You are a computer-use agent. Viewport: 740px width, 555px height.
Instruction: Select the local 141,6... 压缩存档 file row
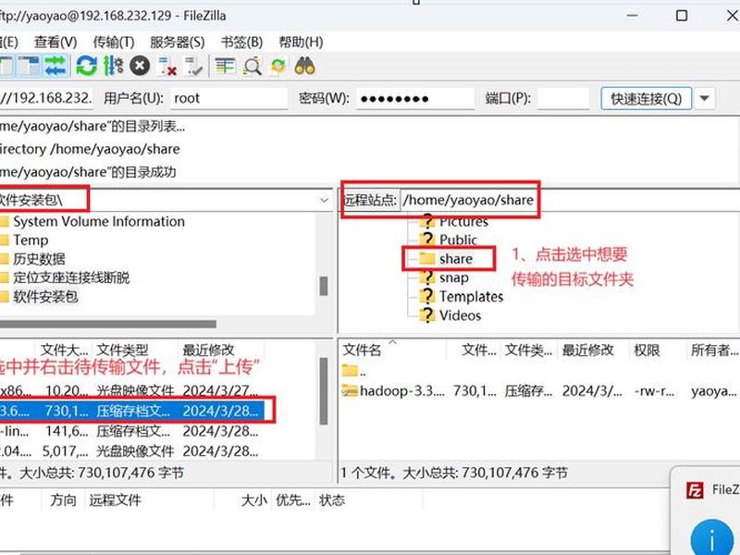pyautogui.click(x=131, y=431)
